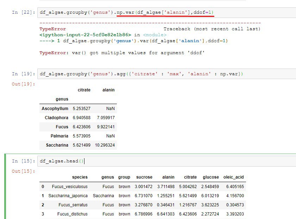The height and width of the screenshot is (219, 296).
Task: Click the value 6.405165
Action: pos(235,187)
